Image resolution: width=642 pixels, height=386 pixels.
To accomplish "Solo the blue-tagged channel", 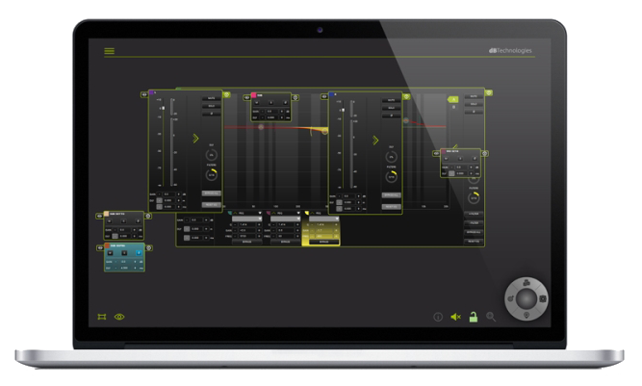I will click(x=392, y=108).
